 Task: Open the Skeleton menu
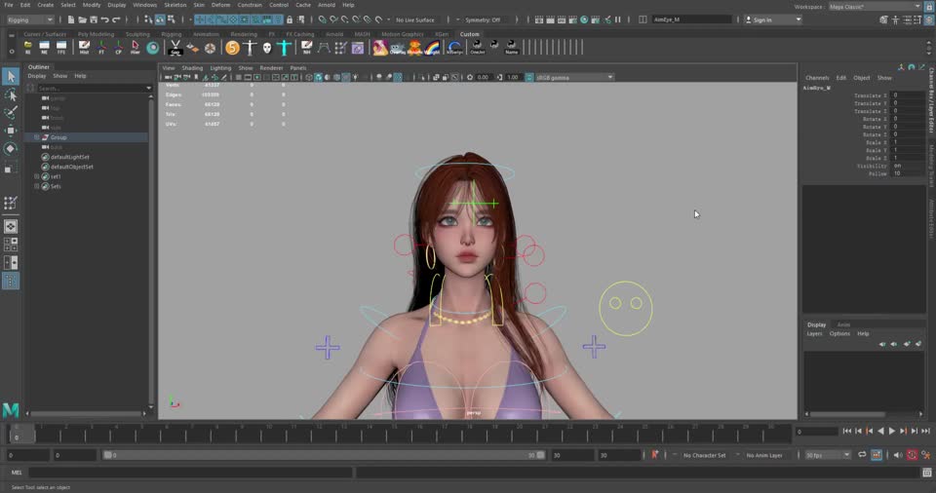click(175, 5)
